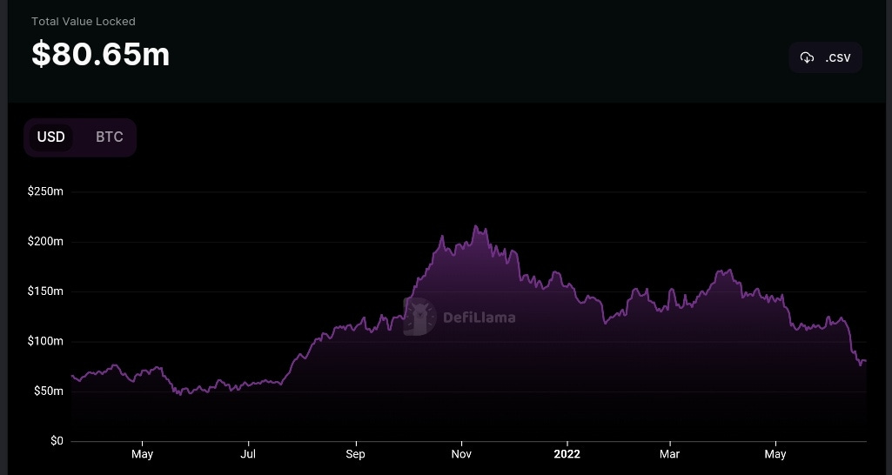Download the chart data as .csv
This screenshot has height=475, width=892.
tap(825, 57)
